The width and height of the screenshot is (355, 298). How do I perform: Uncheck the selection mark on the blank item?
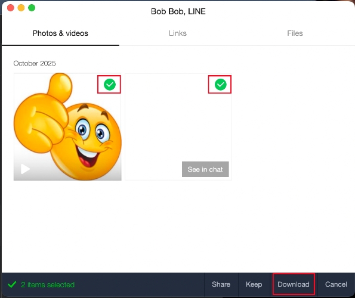(221, 85)
